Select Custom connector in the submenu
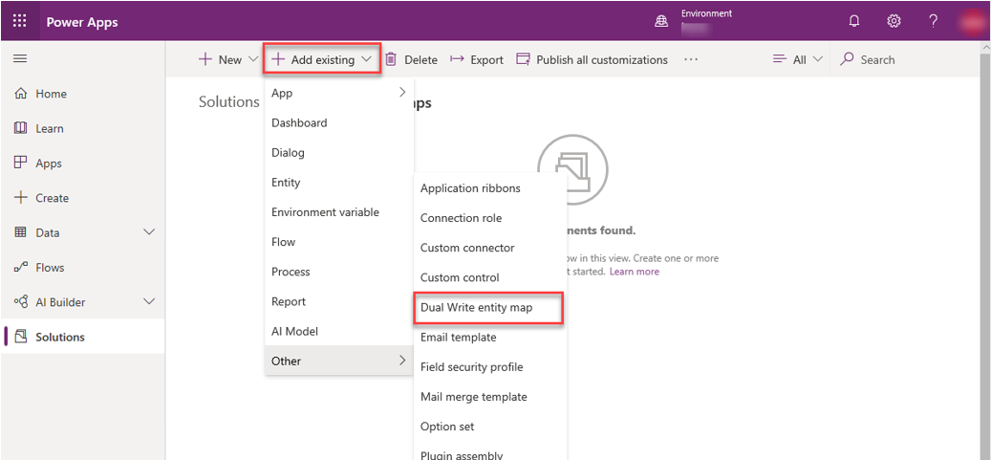Screen dimensions: 991x460 [467, 248]
